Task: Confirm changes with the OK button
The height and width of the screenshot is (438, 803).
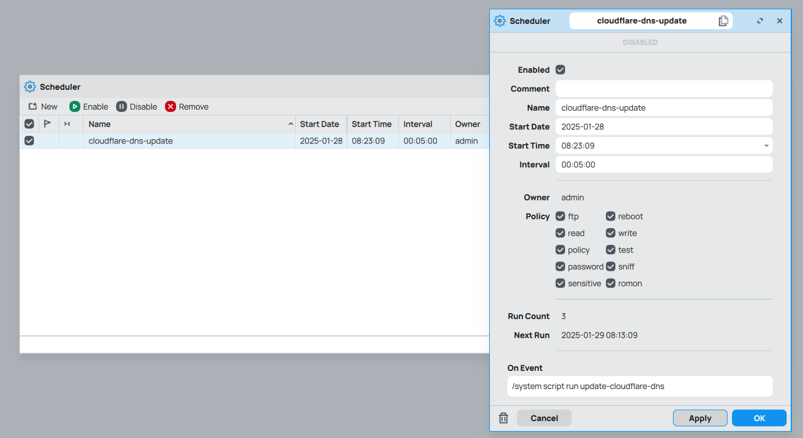Action: (x=759, y=418)
